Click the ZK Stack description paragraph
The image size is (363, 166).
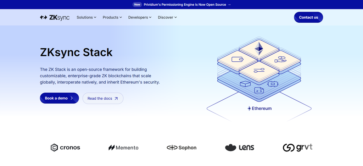100,76
